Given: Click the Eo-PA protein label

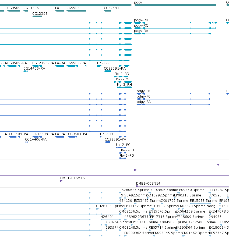Looking at the screenshot, I should (x=60, y=134).
